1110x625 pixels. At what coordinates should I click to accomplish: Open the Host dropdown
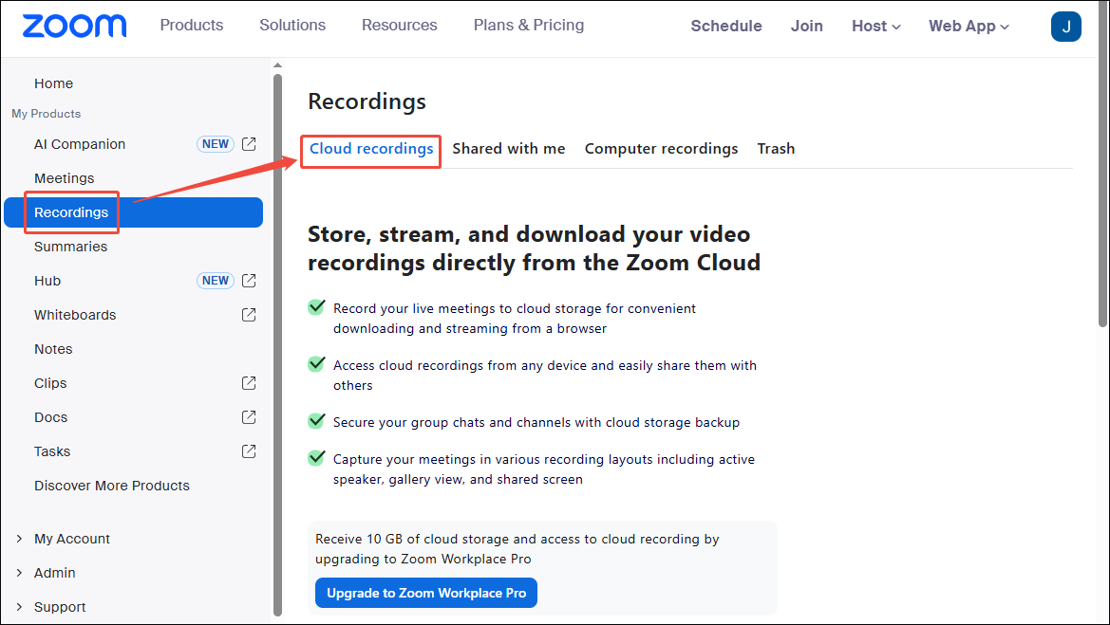coord(875,26)
